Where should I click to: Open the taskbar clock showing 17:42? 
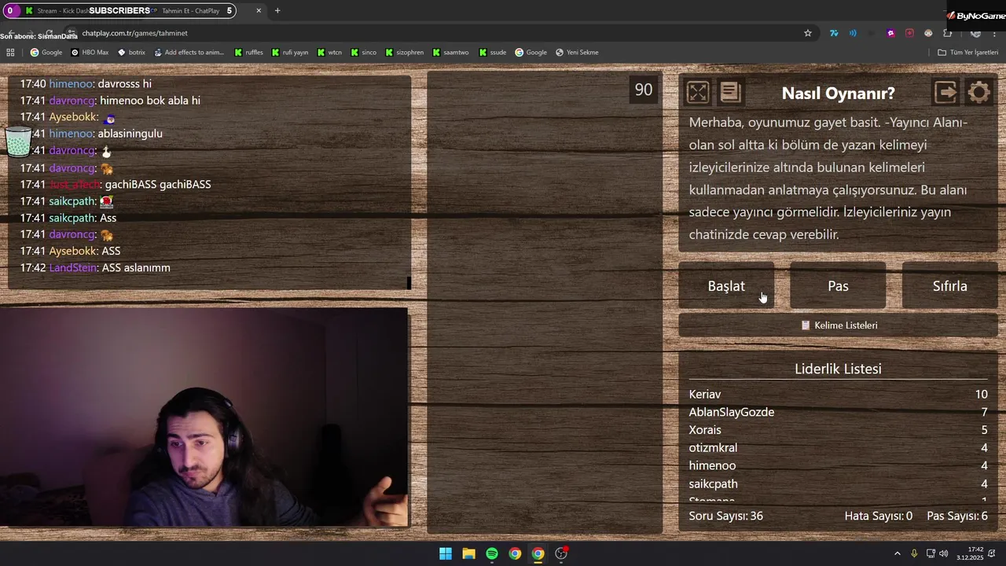coord(970,553)
